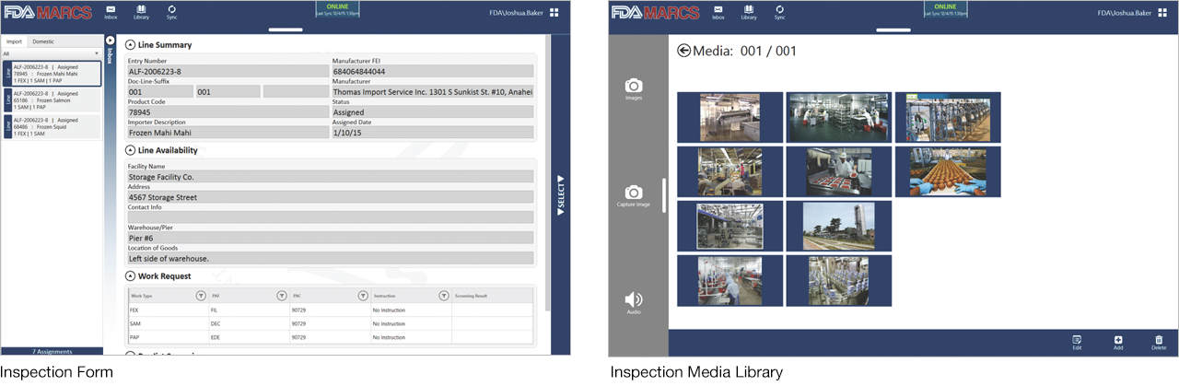Screen dimensions: 1179x386
Task: Click the Product Code field 78945
Action: [228, 112]
